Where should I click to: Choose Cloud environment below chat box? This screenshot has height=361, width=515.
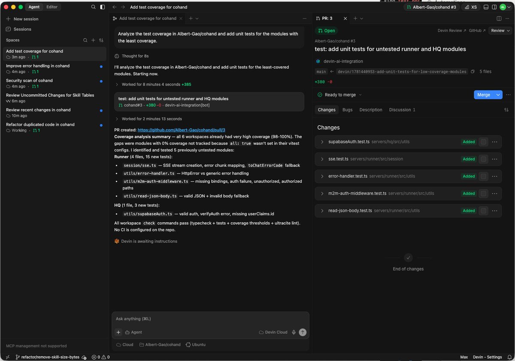point(125,345)
